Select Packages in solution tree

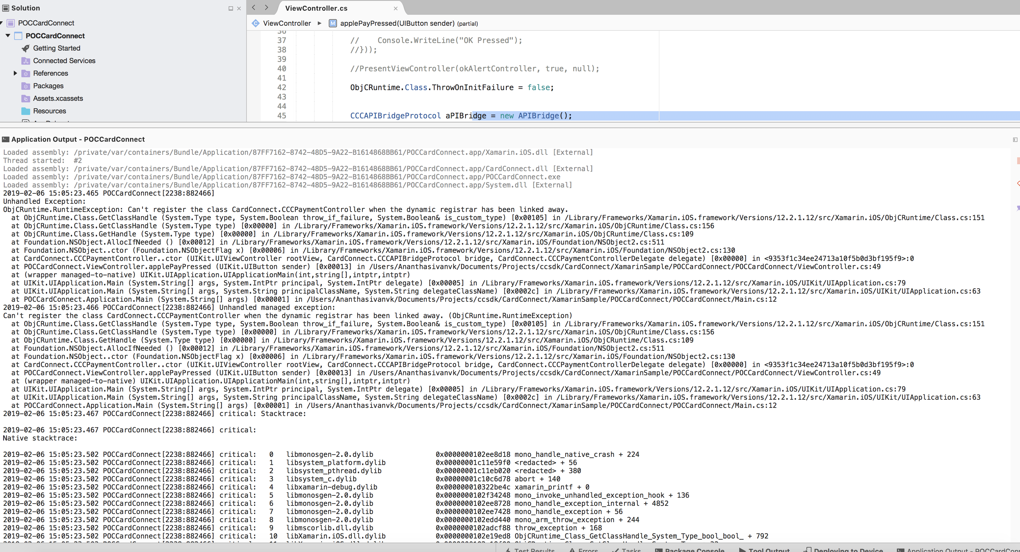tap(48, 86)
